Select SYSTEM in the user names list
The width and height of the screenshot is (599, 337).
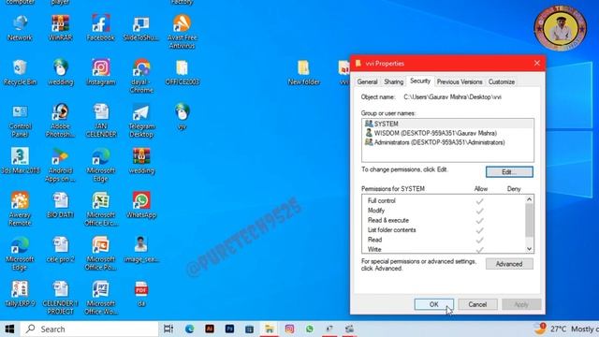tap(447, 124)
